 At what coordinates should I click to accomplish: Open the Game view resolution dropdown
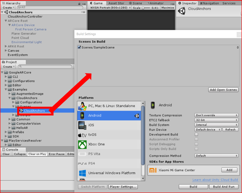(110, 8)
